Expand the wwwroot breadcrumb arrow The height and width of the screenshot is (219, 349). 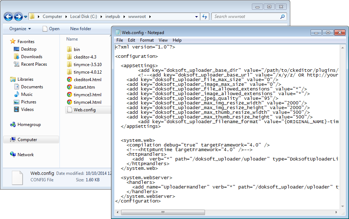[150, 17]
